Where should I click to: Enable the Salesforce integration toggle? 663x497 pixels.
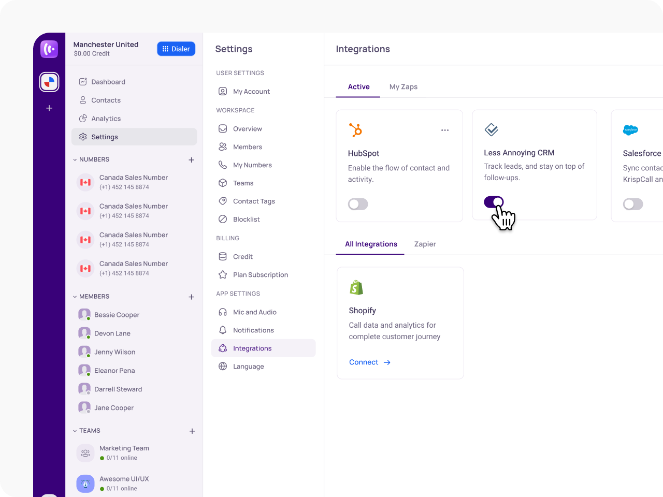[633, 204]
